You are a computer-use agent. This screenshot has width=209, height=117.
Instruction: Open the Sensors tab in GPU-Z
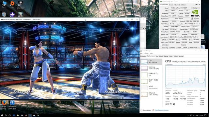171,5
